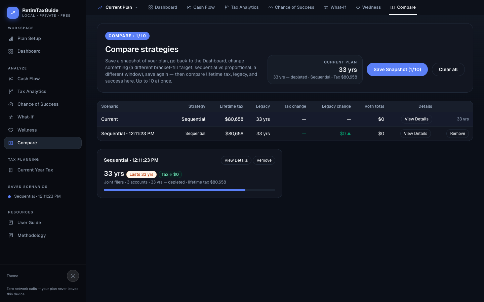Image resolution: width=484 pixels, height=302 pixels.
Task: Click the Tax Analytics sidebar icon
Action: 11,92
